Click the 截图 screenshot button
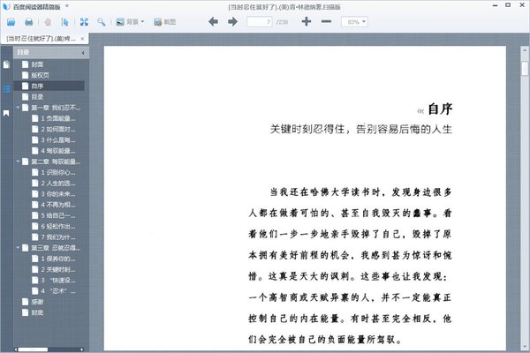This screenshot has width=530, height=353. point(163,21)
